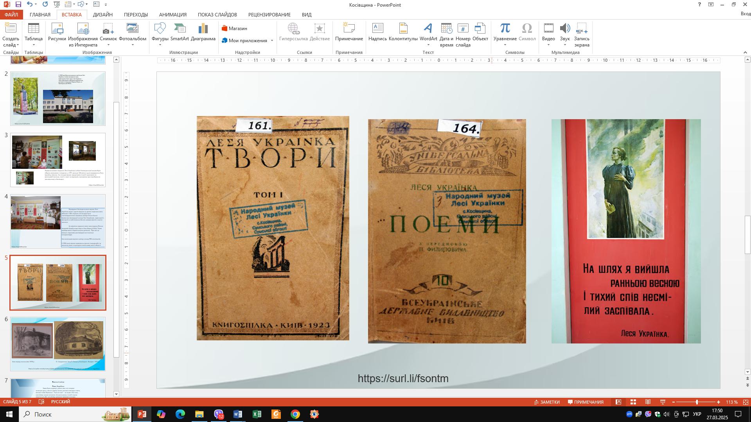
Task: Select slide 6 thumbnail
Action: (x=58, y=344)
